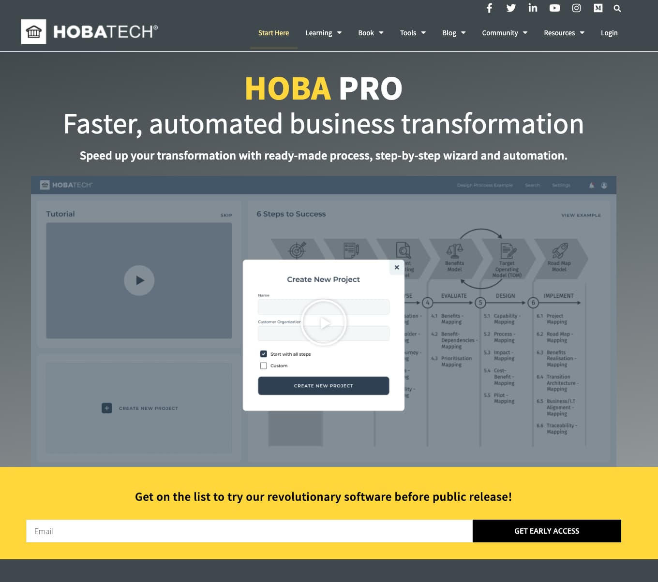Open HOBA Tech's Facebook page
The width and height of the screenshot is (658, 582).
[489, 8]
